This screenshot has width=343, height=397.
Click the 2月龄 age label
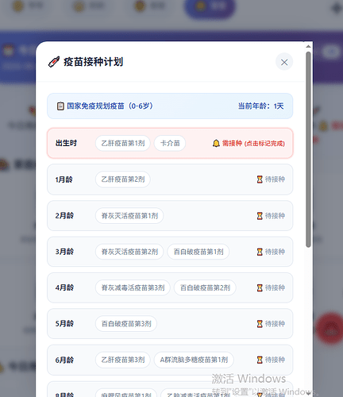coord(64,216)
